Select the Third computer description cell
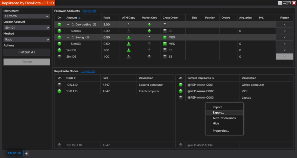Viewport: 297px width, 158px height. (x=155, y=91)
